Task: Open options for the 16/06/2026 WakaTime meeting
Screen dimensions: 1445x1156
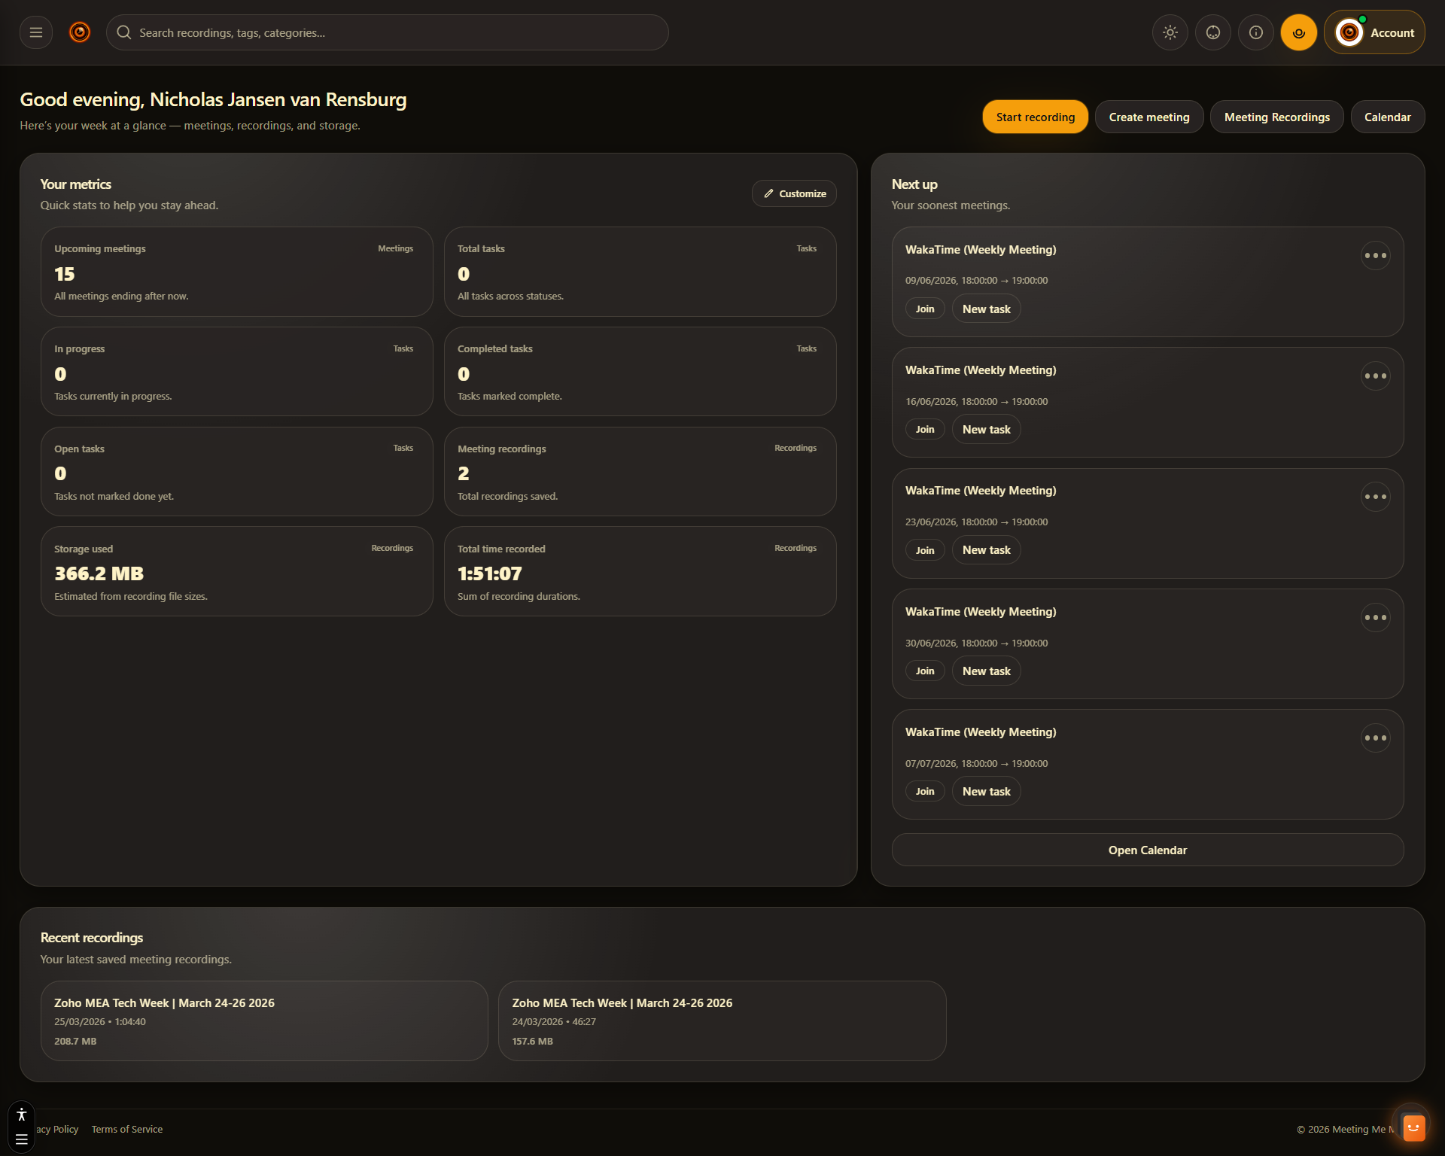Action: (x=1375, y=376)
